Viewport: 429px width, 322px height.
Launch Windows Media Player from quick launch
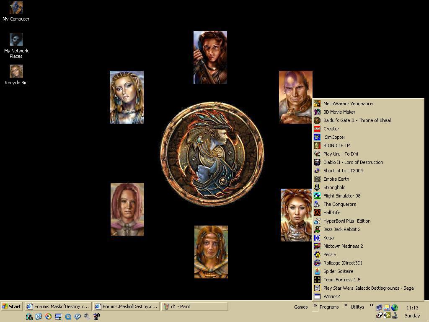coord(49,317)
